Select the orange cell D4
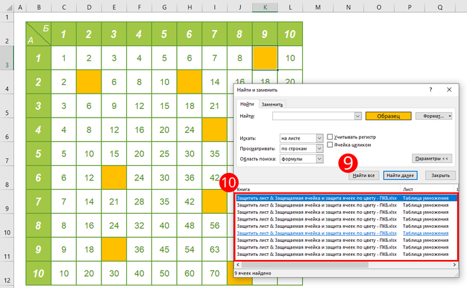The height and width of the screenshot is (288, 467). (x=89, y=82)
